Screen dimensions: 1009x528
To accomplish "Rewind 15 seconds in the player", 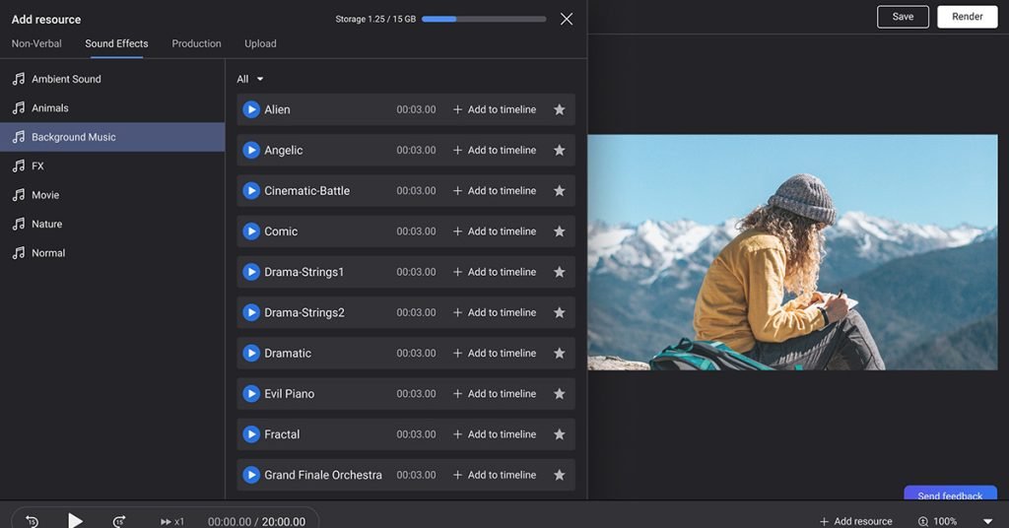I will tap(32, 521).
